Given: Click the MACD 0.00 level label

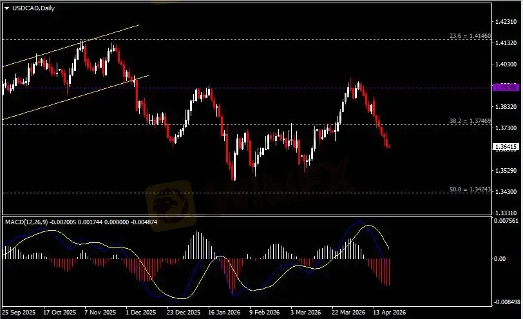Looking at the screenshot, I should 500,259.
